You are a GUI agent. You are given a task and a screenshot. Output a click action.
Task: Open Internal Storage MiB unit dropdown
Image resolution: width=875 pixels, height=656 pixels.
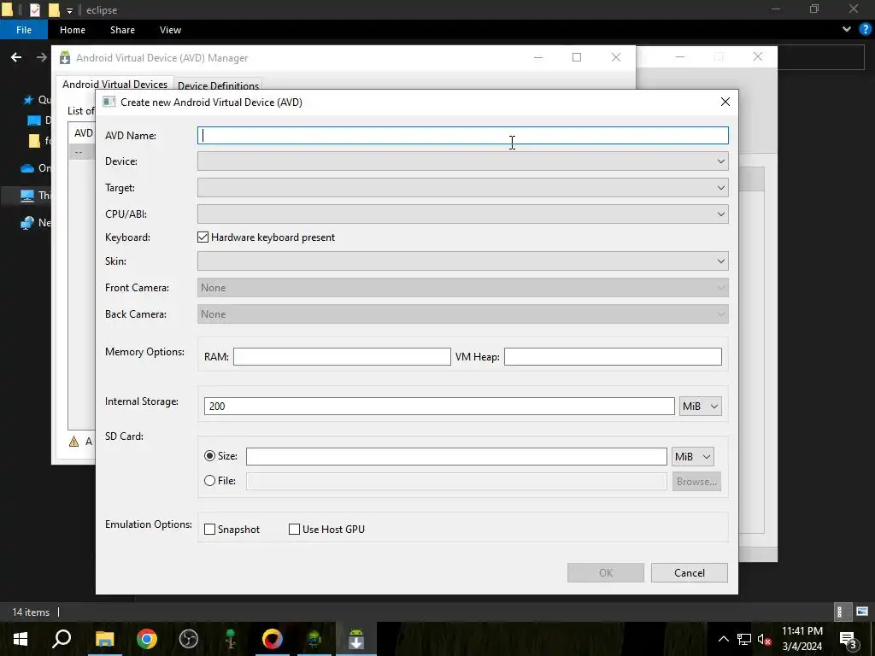tap(701, 406)
